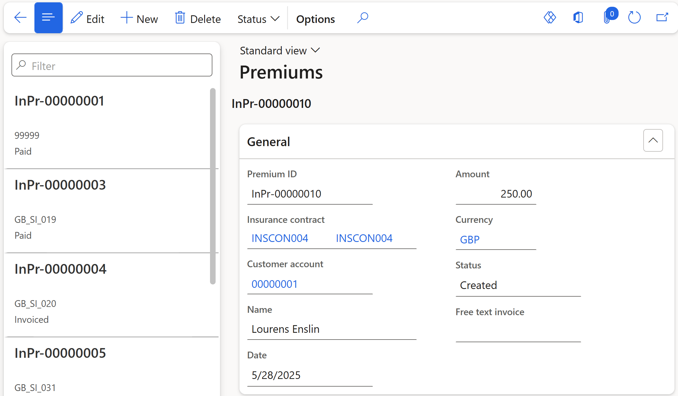This screenshot has height=396, width=678.
Task: Refresh the page with circular arrow
Action: point(634,18)
